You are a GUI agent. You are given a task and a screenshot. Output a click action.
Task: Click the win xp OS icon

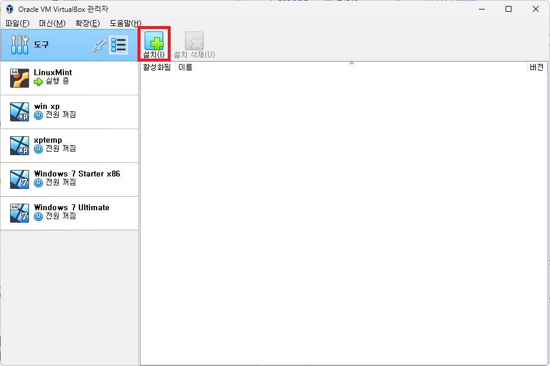click(20, 112)
